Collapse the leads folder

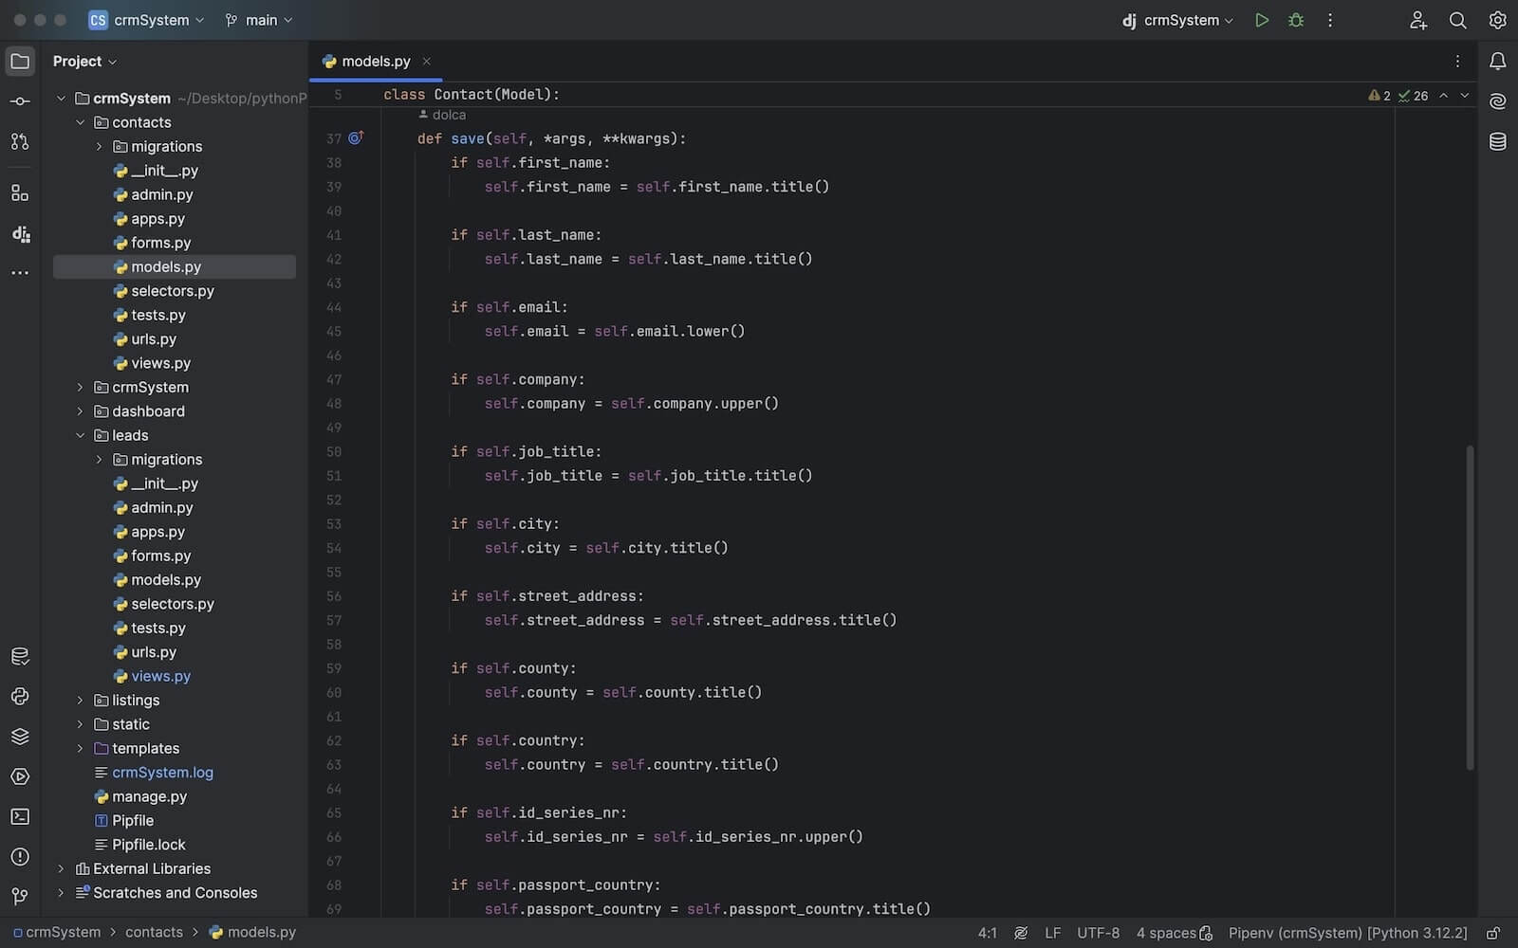pyautogui.click(x=81, y=435)
